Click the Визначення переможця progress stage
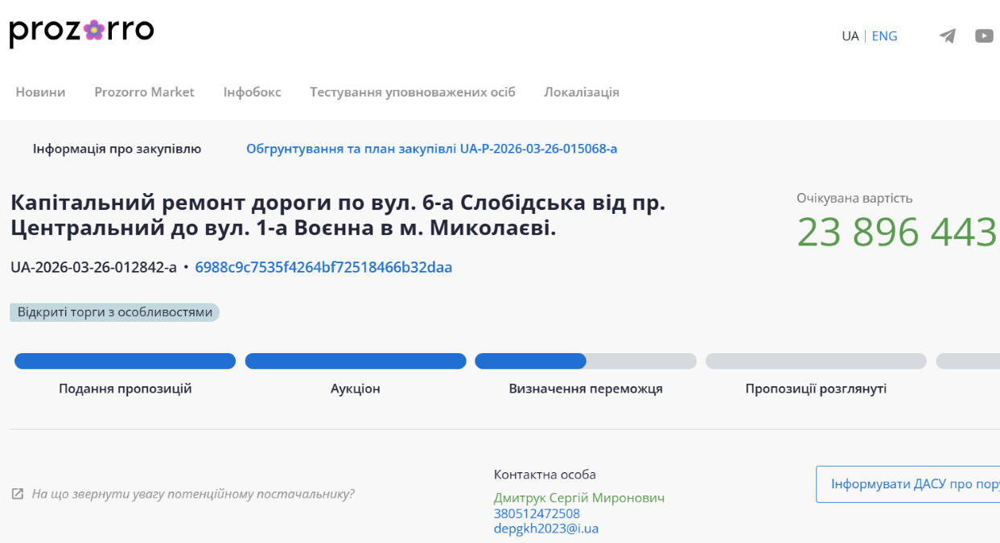The image size is (1000, 543). 585,361
